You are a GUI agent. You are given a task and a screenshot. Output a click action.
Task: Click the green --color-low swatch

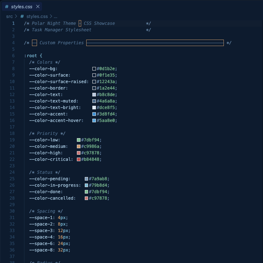tap(79, 140)
